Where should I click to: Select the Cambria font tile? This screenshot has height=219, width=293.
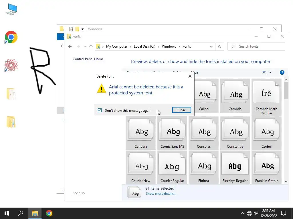(235, 96)
